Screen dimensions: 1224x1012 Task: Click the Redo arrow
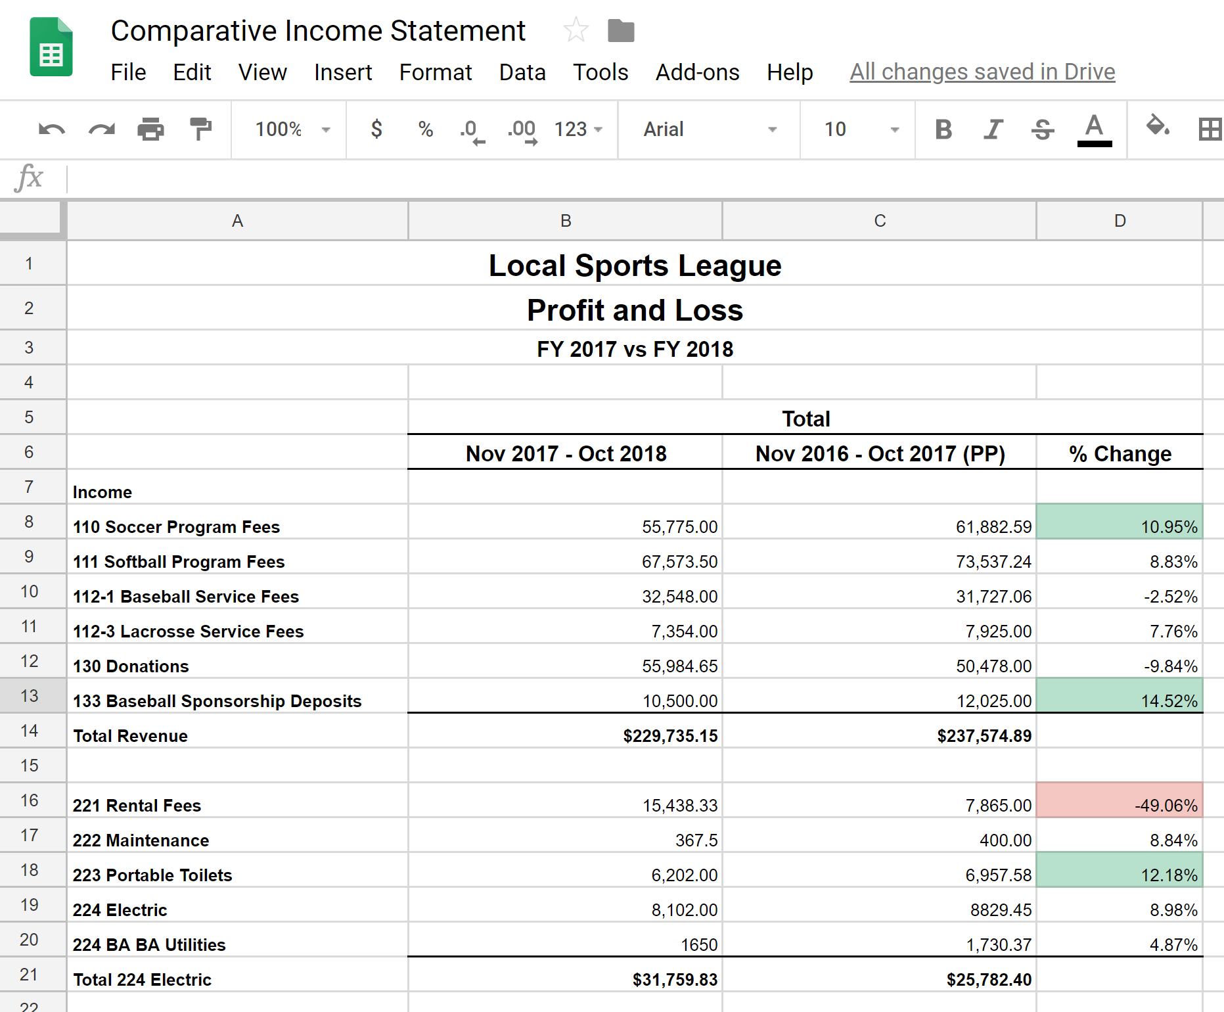click(102, 129)
